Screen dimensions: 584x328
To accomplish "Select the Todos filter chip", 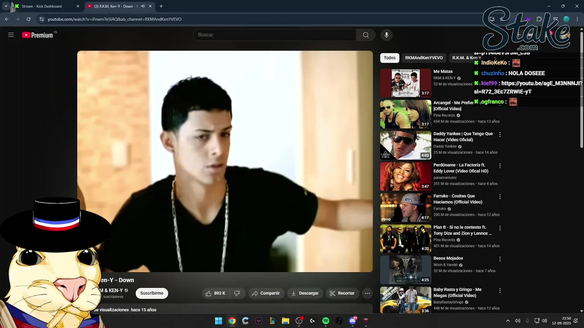I will (x=390, y=58).
